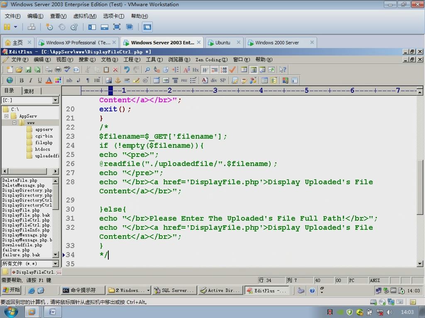
Task: Open the VMware power dropdown arrow
Action: (15, 27)
